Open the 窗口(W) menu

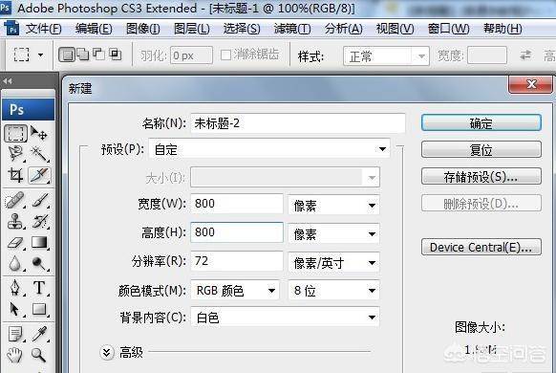coord(449,29)
